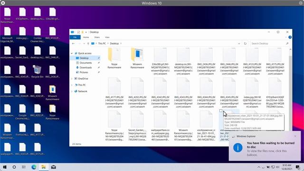Image resolution: width=304 pixels, height=171 pixels.
Task: Select Wixawm Ransomware folder in Explorer
Action: coord(137,58)
